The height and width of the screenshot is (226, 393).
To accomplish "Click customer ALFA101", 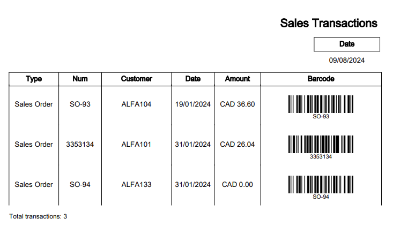I will point(136,145).
